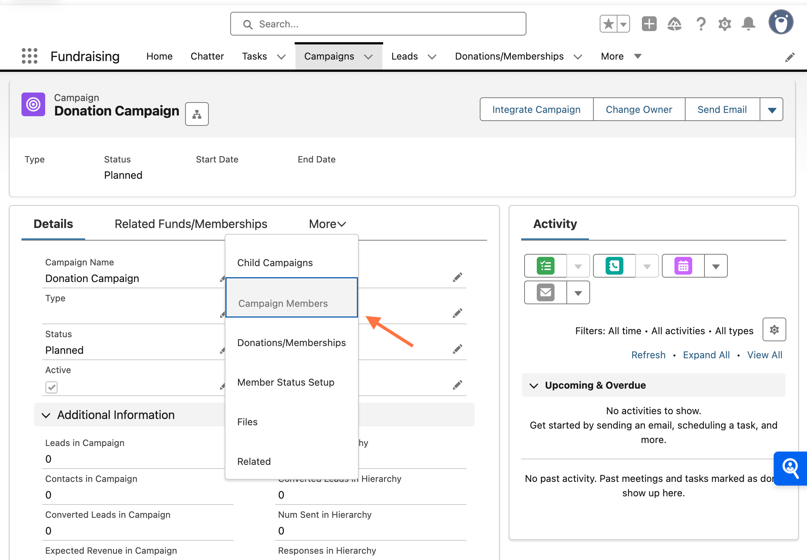This screenshot has width=807, height=560.
Task: Click the Change Owner button
Action: [x=639, y=110]
